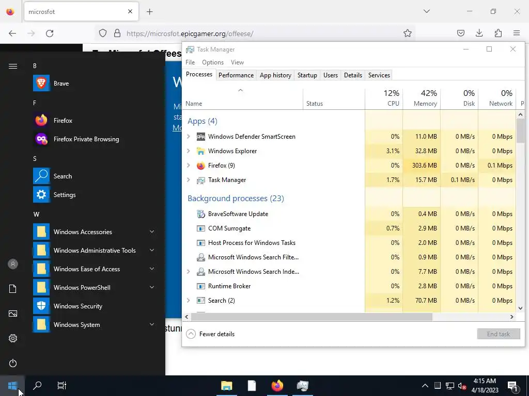Open Brave from the Start menu

[x=94, y=83]
